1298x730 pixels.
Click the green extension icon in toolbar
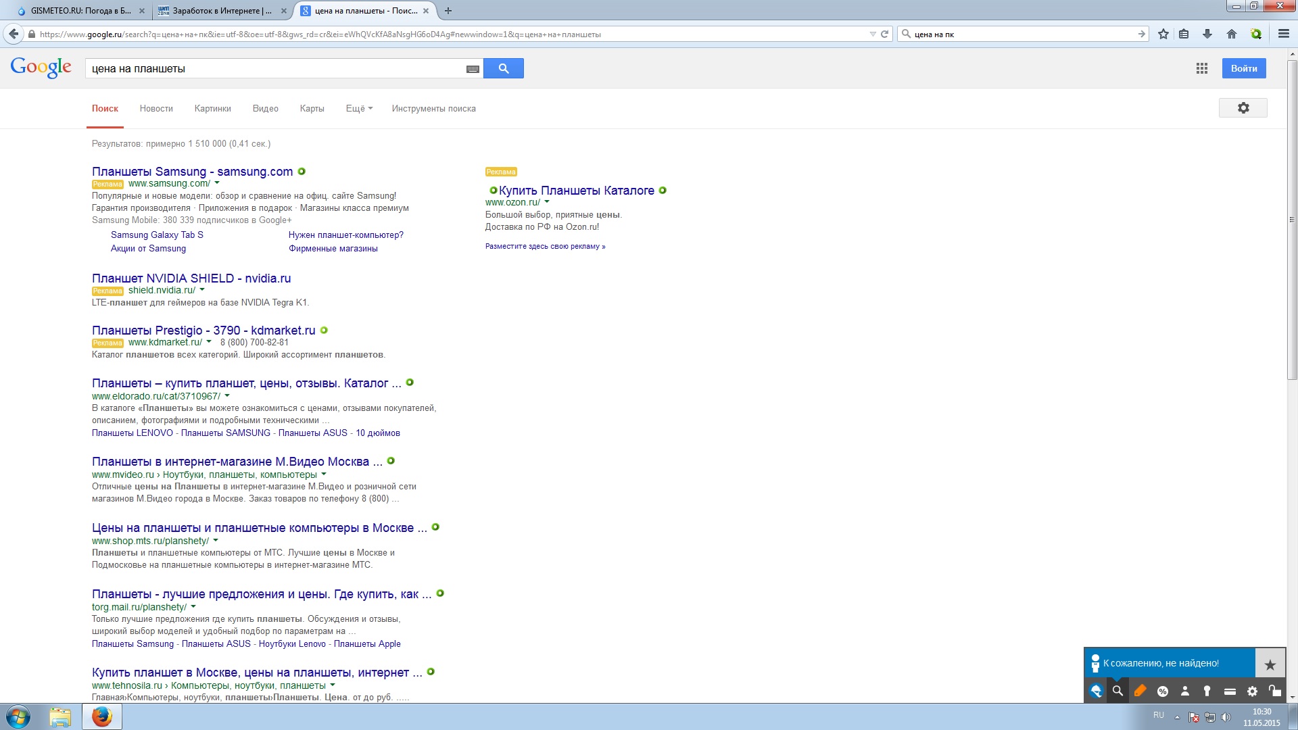pyautogui.click(x=1256, y=34)
